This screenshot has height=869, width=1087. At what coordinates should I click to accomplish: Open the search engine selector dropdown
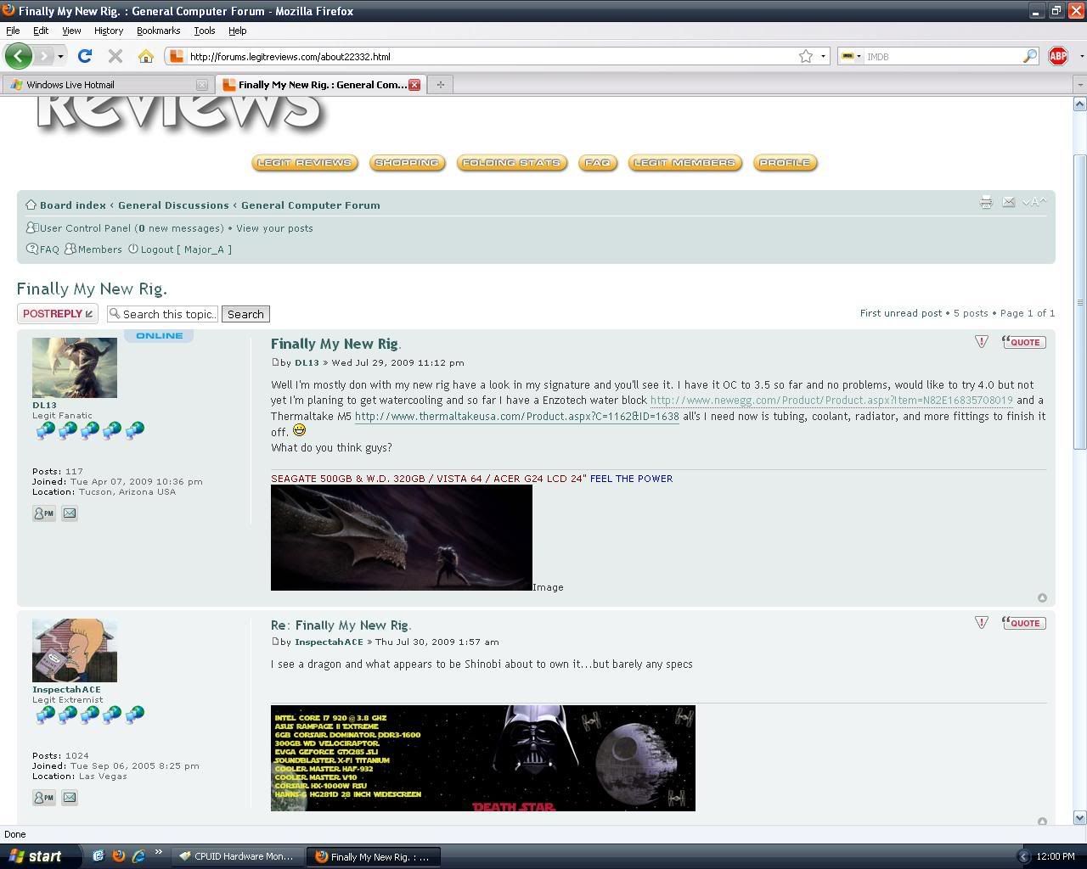[850, 56]
